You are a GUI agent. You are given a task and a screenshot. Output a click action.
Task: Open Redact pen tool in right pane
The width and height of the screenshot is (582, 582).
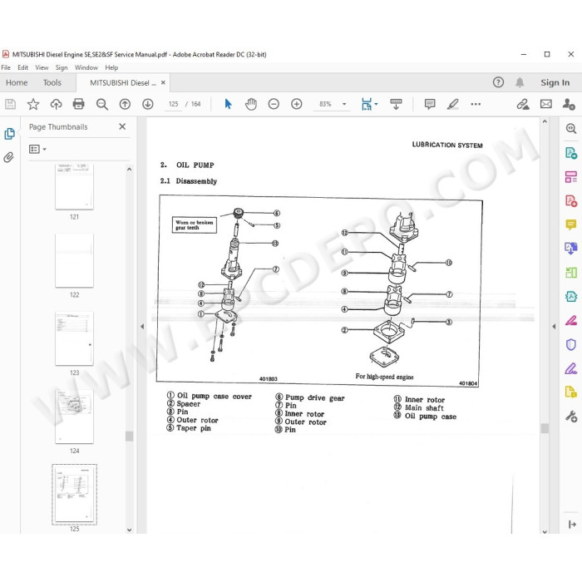[571, 320]
